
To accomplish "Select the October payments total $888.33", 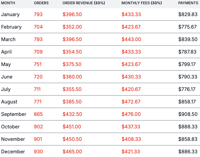I will 188,127.
